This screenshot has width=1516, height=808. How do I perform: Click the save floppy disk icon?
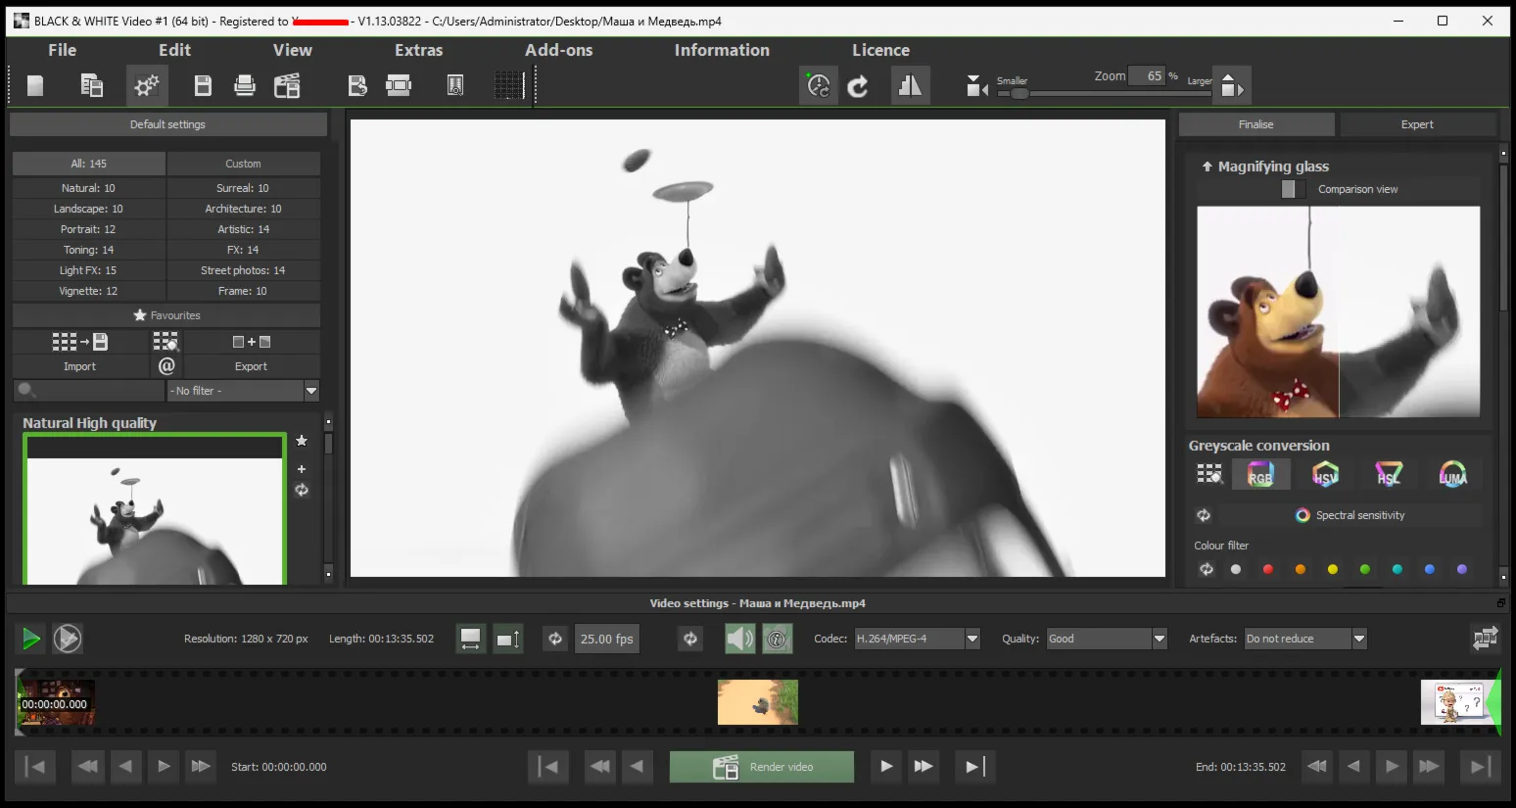pos(203,86)
